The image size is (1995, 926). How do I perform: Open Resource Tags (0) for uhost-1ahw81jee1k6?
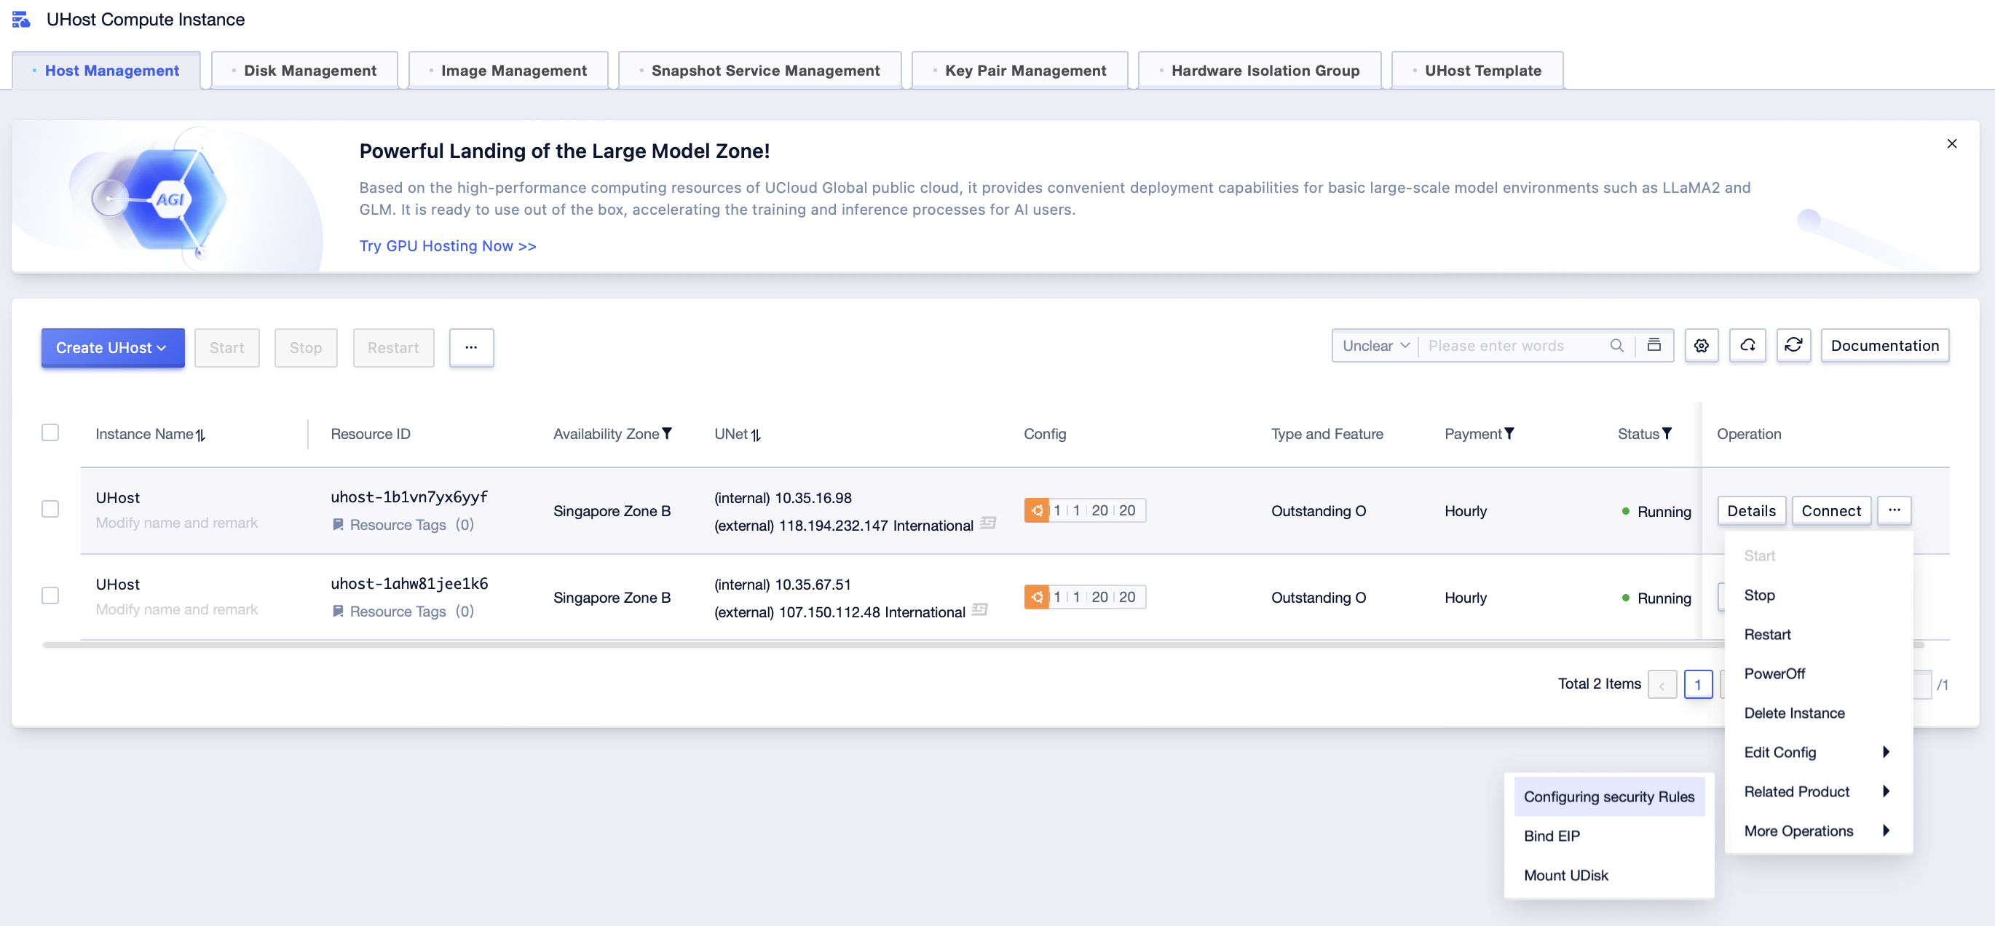[411, 612]
